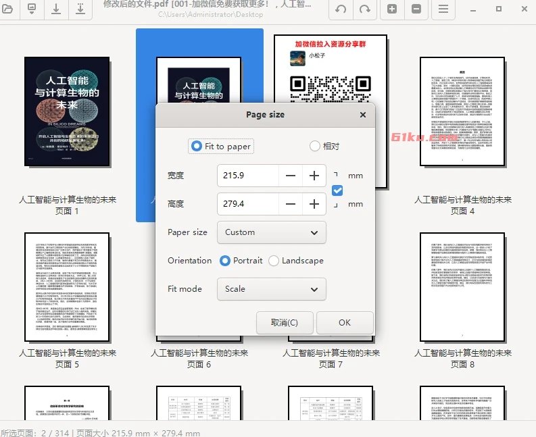Click the 高度 input field showing 279.4

coord(248,204)
